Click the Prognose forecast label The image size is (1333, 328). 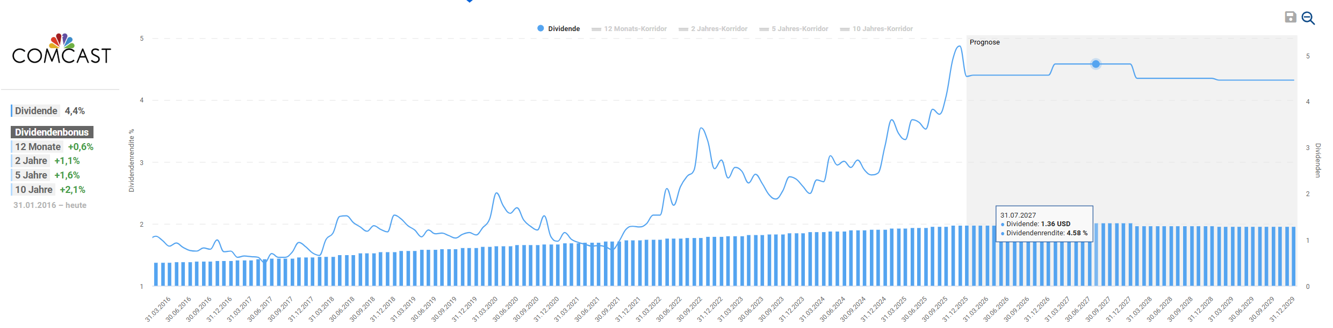[984, 42]
